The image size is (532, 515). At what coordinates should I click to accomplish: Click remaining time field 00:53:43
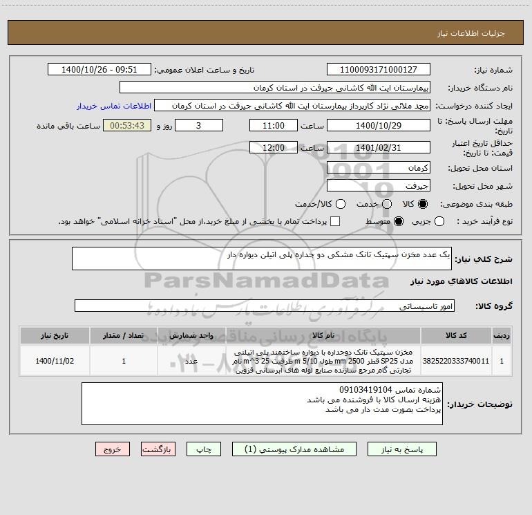tap(127, 125)
